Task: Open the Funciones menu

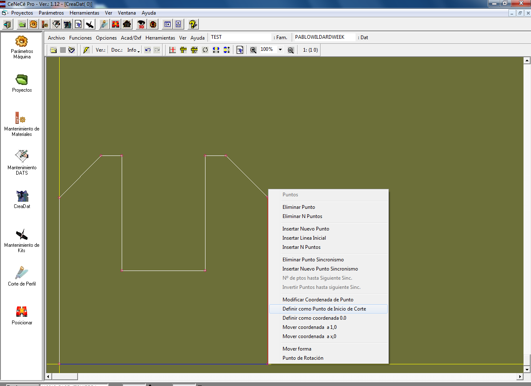Action: [80, 38]
